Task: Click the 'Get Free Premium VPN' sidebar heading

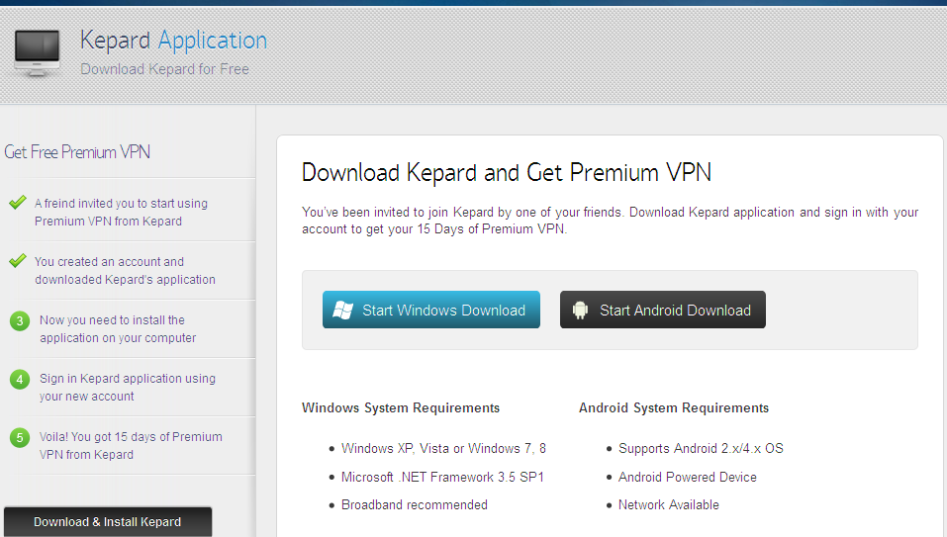Action: (x=77, y=152)
